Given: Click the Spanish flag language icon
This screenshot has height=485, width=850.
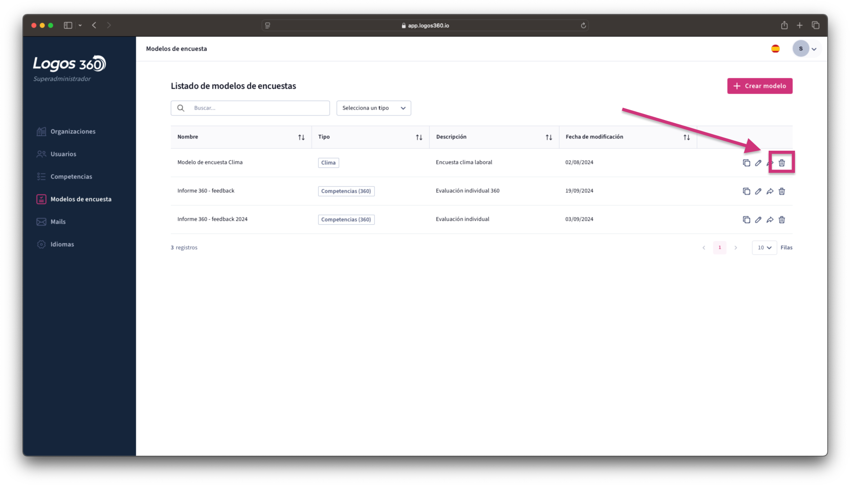Looking at the screenshot, I should [775, 49].
